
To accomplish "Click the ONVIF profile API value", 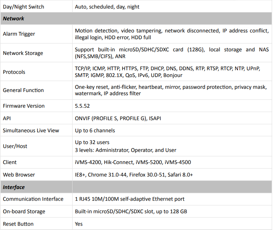I will [118, 118].
